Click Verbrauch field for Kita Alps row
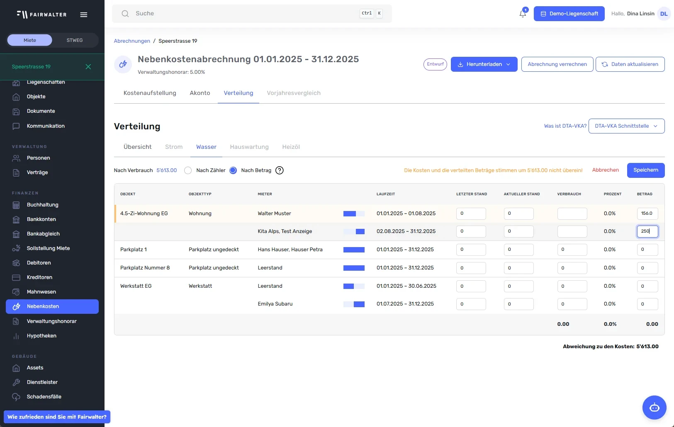This screenshot has height=427, width=674. pos(572,231)
